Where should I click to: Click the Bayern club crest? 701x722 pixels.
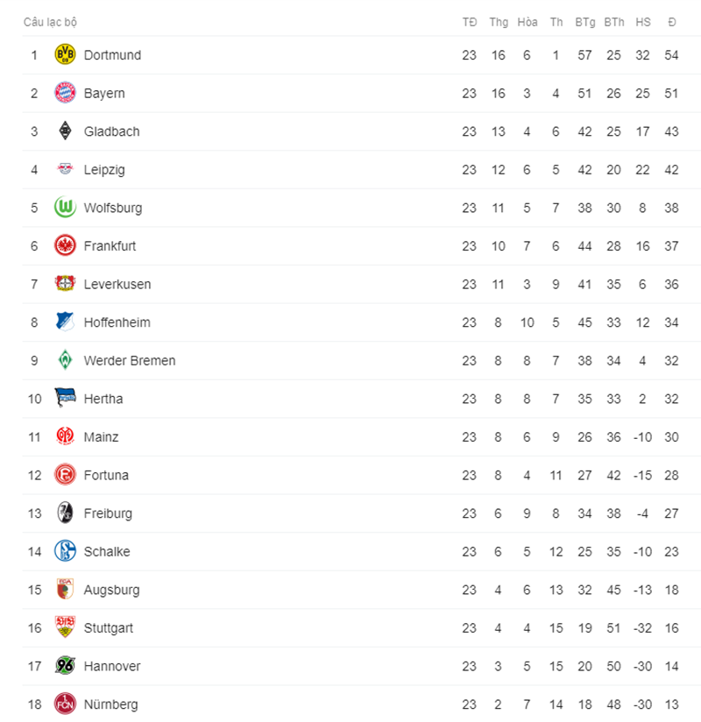(65, 93)
